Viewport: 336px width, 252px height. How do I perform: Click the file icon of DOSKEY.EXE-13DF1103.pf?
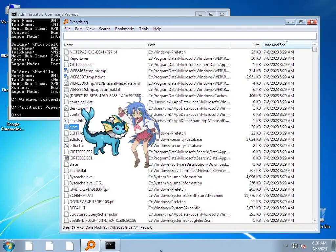[66, 202]
